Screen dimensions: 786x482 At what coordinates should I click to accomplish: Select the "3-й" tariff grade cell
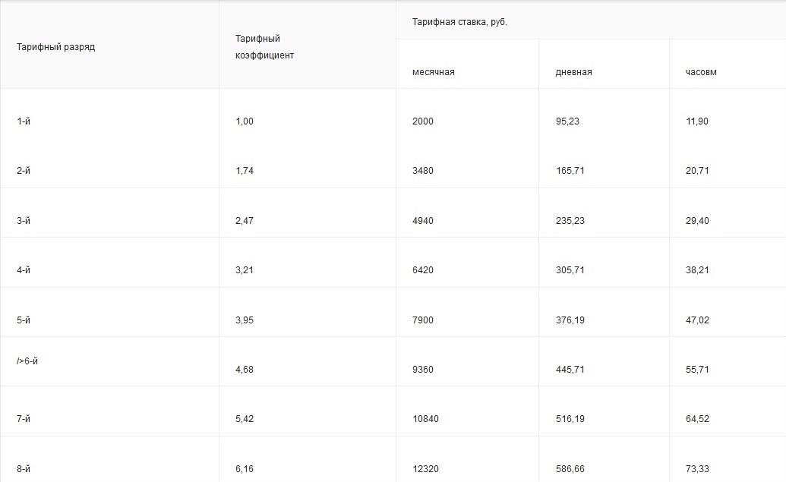point(24,221)
